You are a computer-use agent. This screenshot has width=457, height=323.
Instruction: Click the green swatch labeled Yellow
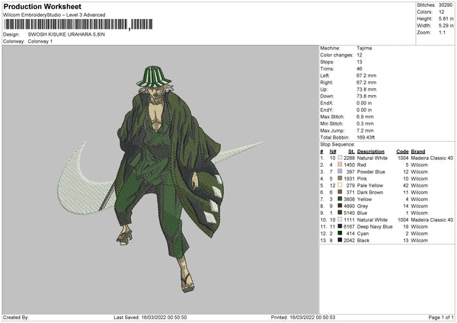340,199
